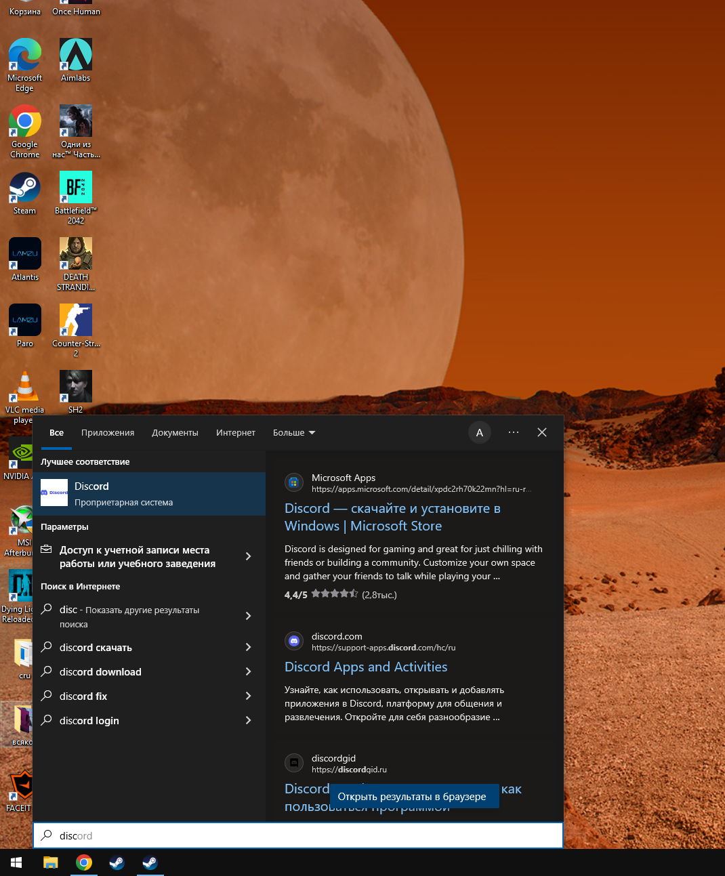
Task: Expand 'discord login' suggestion chevron
Action: [248, 721]
